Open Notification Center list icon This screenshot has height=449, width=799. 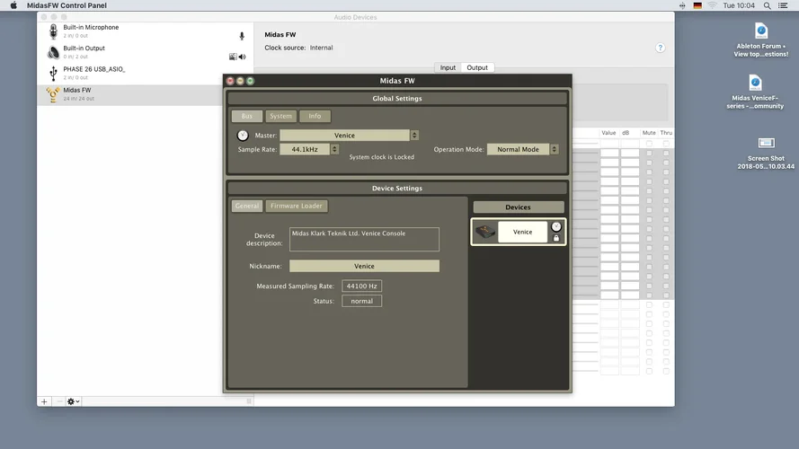point(783,5)
